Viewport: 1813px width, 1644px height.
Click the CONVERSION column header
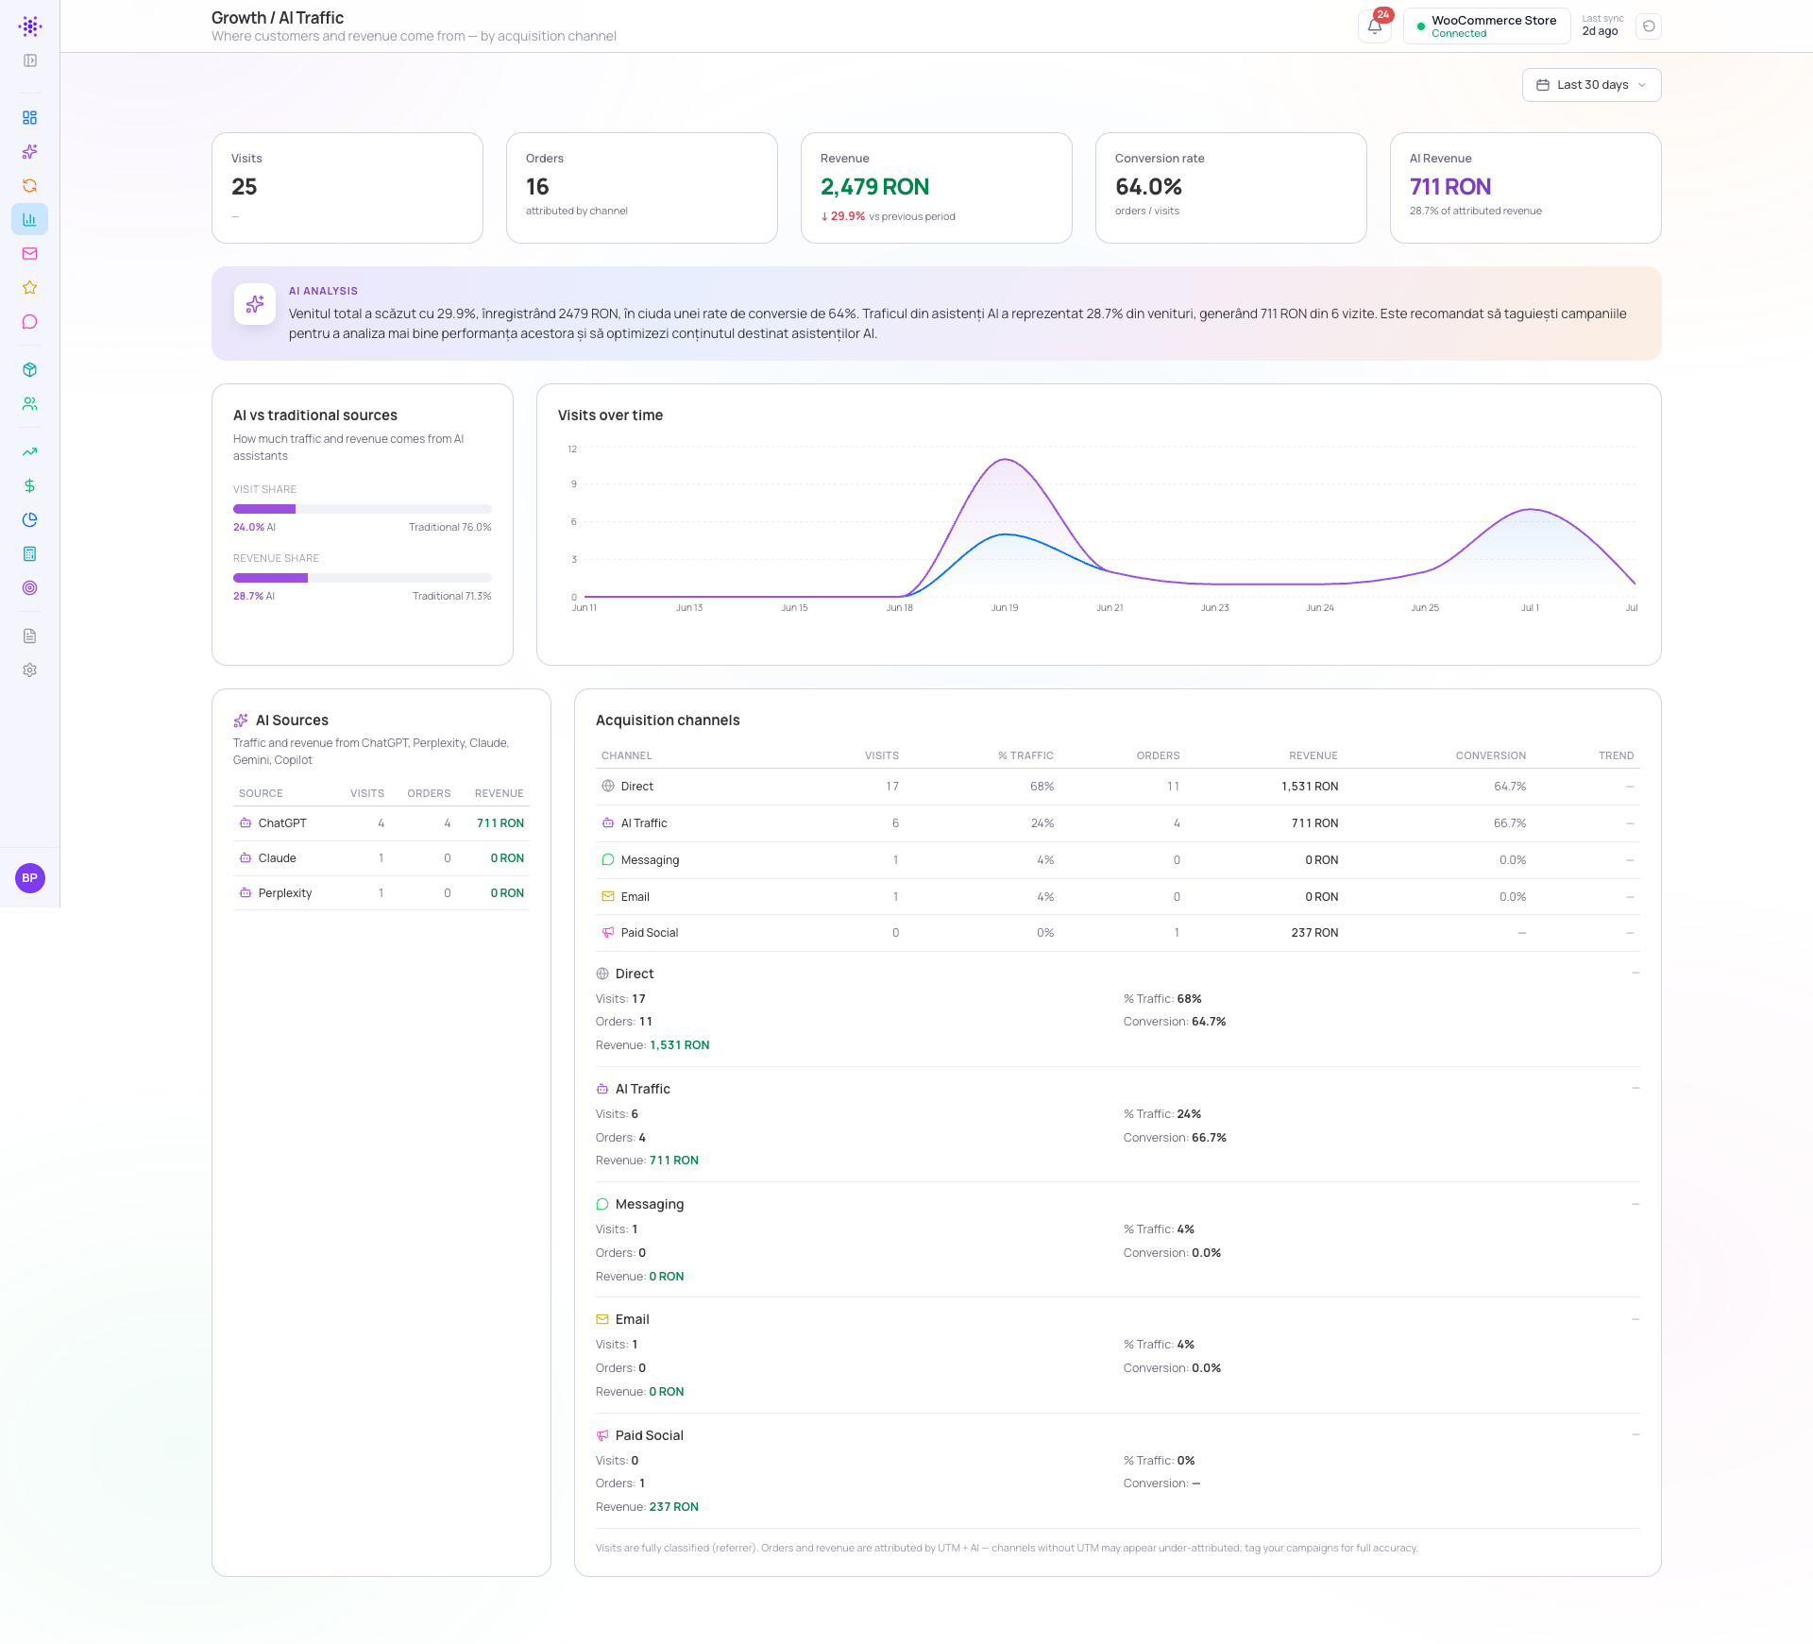click(1490, 756)
